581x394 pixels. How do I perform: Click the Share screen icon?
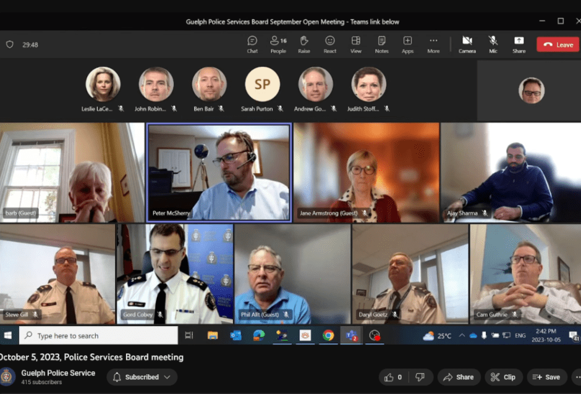[x=519, y=44]
